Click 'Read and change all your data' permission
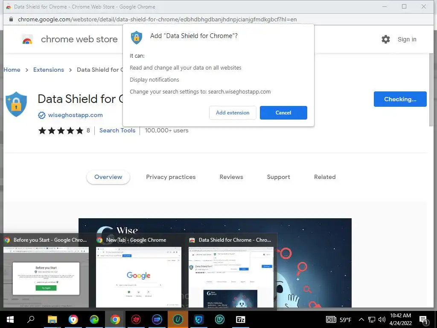Screen dimensions: 437x328 point(185,68)
